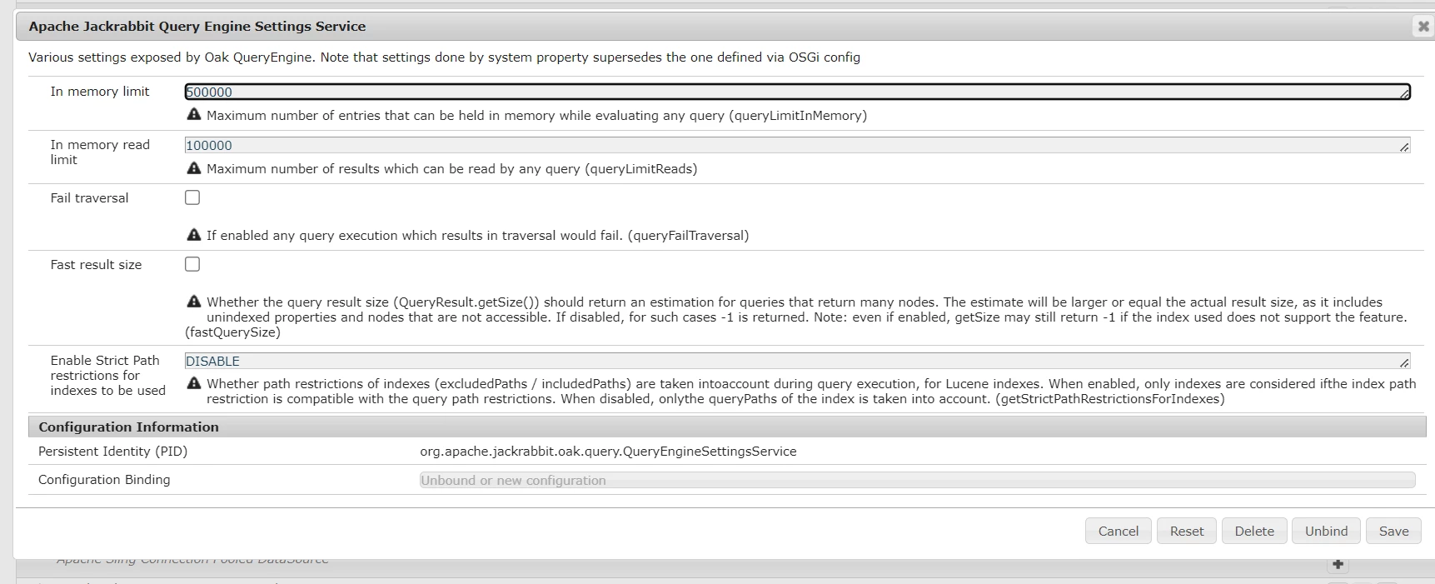This screenshot has height=584, width=1435.
Task: Click warning icon beside queryLimitReads description
Action: [x=194, y=168]
